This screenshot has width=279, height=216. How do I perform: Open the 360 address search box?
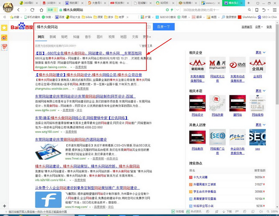[x=214, y=10]
